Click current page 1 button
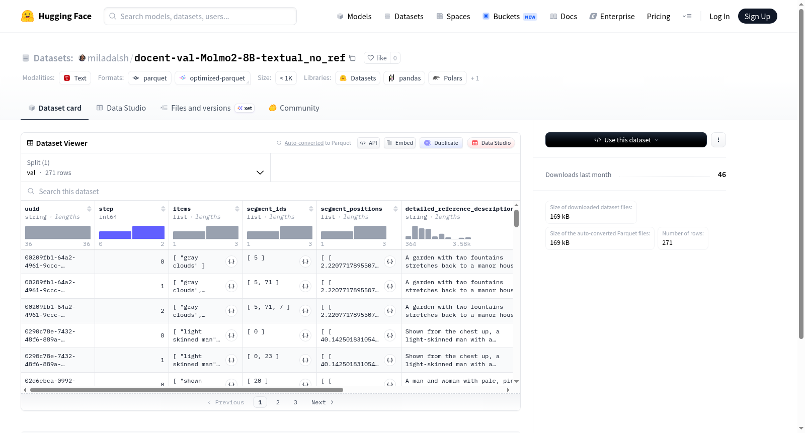 [x=260, y=402]
